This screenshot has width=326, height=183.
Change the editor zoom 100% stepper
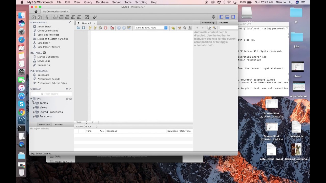pos(87,123)
